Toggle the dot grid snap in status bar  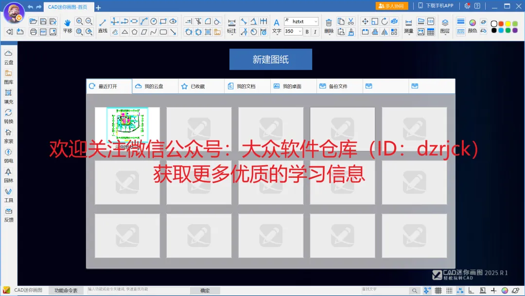pyautogui.click(x=449, y=291)
